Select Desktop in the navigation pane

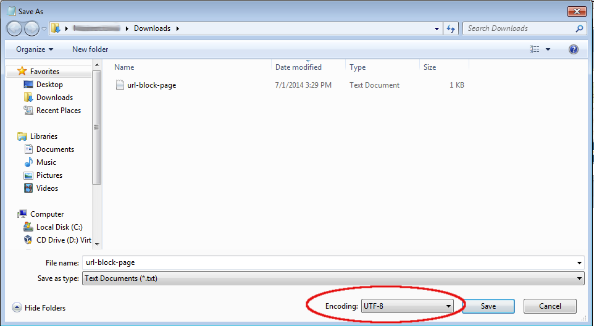pos(49,85)
